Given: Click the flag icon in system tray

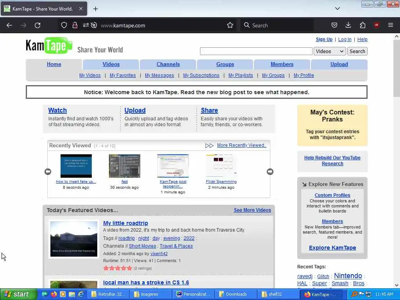Looking at the screenshot, I should tap(361, 294).
